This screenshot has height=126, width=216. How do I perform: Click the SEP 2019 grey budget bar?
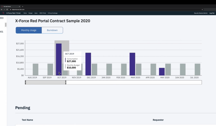[x=50, y=69]
